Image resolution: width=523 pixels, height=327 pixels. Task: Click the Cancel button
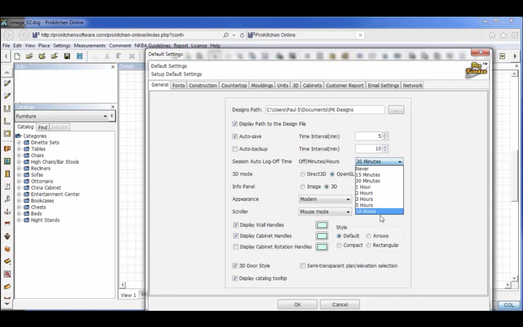pyautogui.click(x=340, y=304)
